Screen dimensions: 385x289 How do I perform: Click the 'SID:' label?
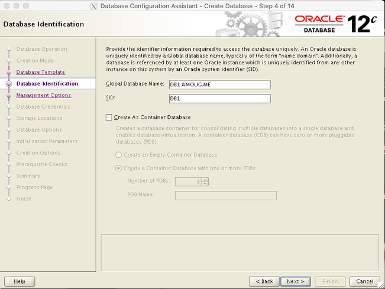tap(111, 98)
